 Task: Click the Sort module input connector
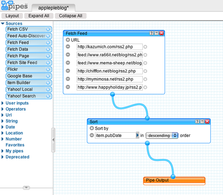click(x=148, y=118)
